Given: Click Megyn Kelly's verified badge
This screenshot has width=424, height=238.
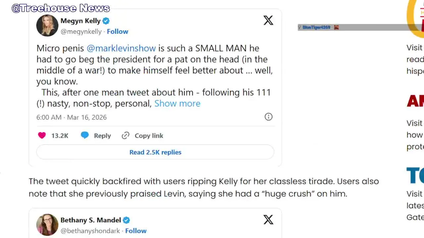Looking at the screenshot, I should [x=106, y=21].
